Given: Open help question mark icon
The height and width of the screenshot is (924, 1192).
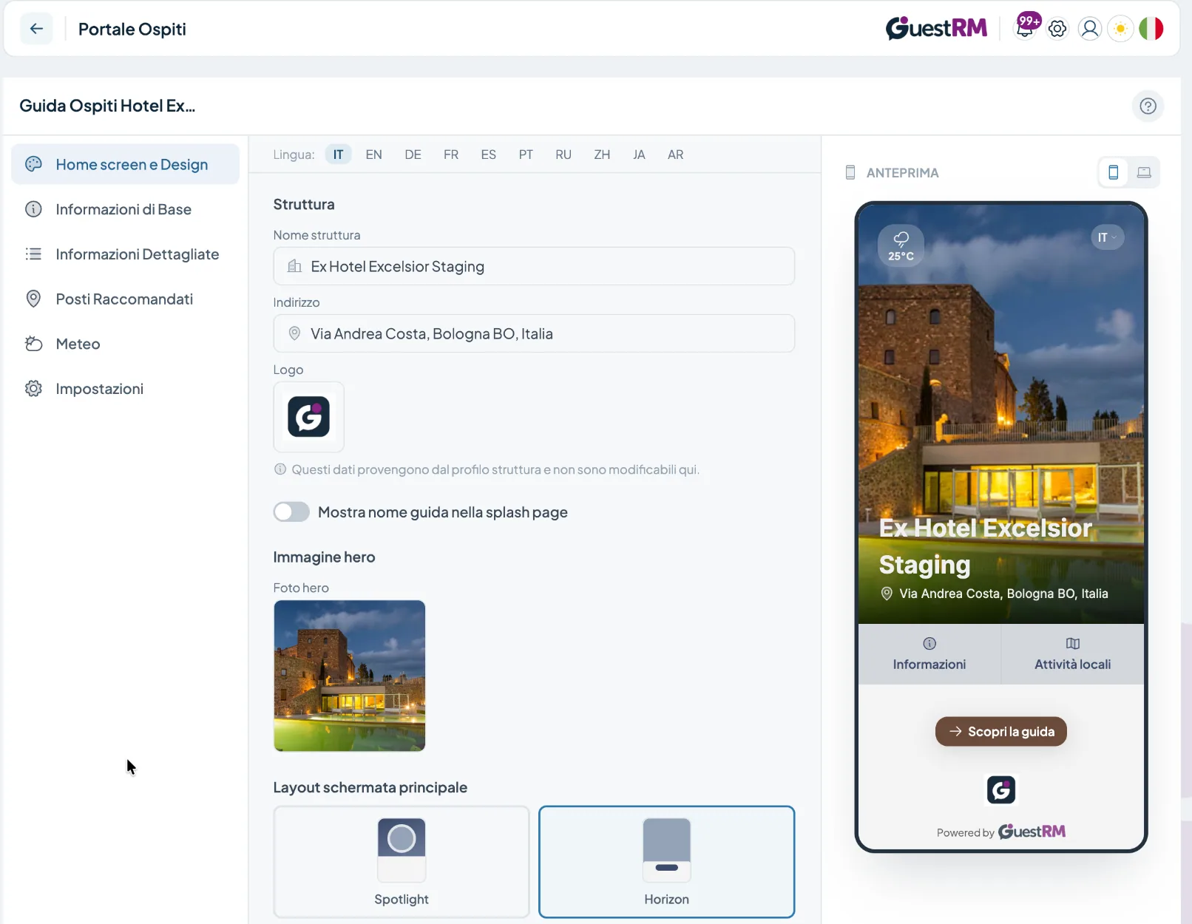Looking at the screenshot, I should 1148,106.
